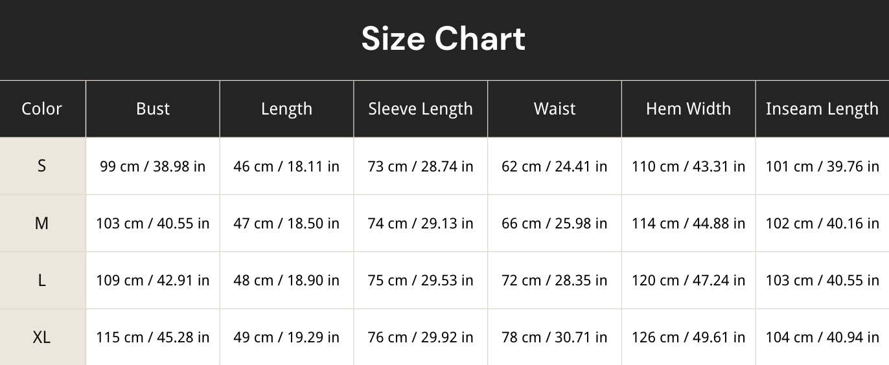Click the 75 cm / 29.53 in sleeve cell

coord(421,280)
